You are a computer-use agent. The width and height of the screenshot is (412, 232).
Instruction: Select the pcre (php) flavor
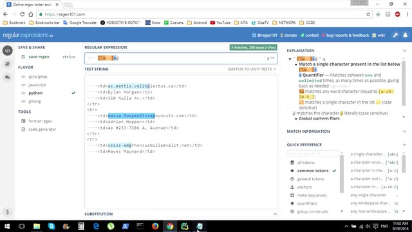pyautogui.click(x=38, y=77)
